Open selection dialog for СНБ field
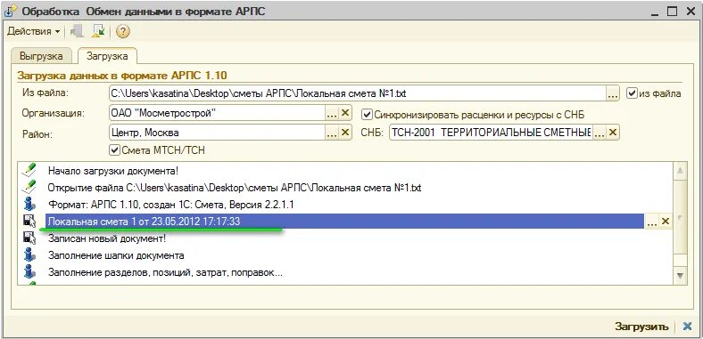This screenshot has height=339, width=703. coord(600,133)
